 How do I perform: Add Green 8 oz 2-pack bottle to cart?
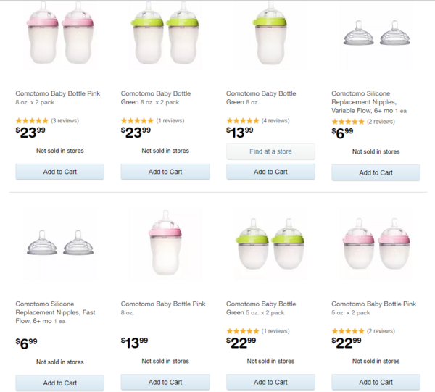click(165, 172)
